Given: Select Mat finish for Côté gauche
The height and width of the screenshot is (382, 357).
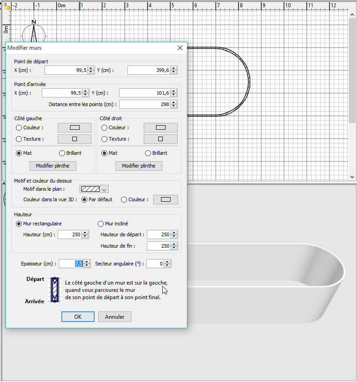Looking at the screenshot, I should (19, 153).
